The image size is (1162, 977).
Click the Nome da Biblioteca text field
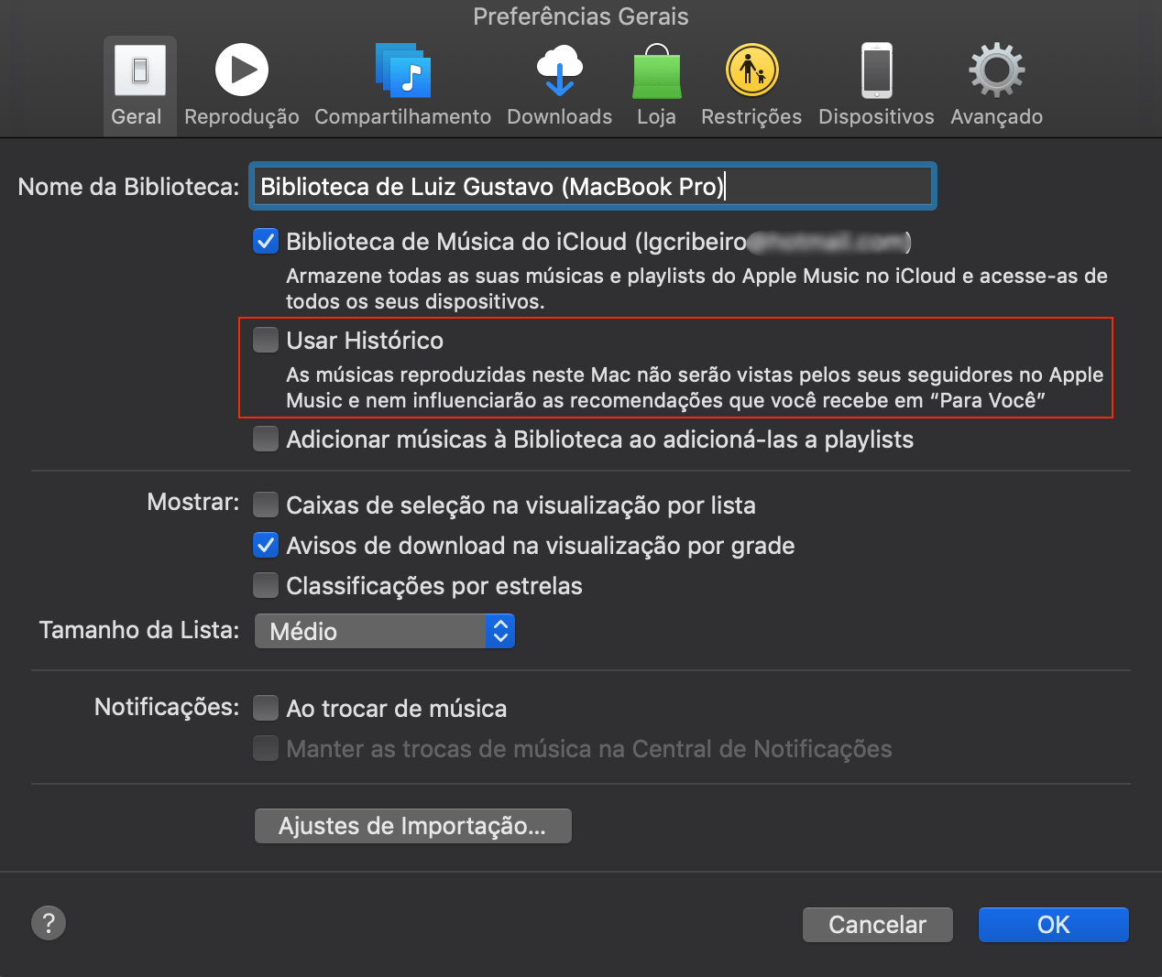click(592, 186)
